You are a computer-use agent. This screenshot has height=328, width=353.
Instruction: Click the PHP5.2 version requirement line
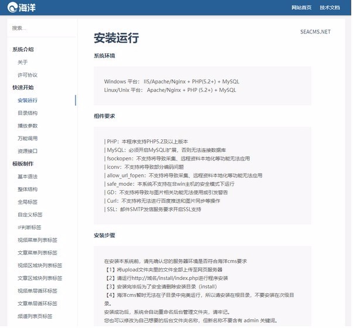(146, 142)
